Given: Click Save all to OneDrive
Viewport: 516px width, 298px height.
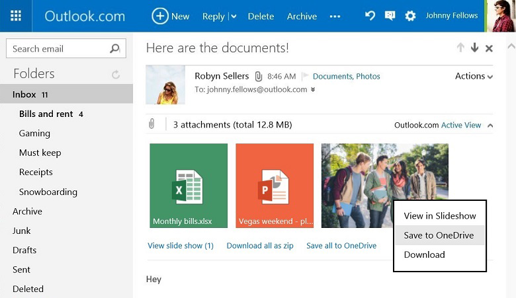Looking at the screenshot, I should 341,246.
